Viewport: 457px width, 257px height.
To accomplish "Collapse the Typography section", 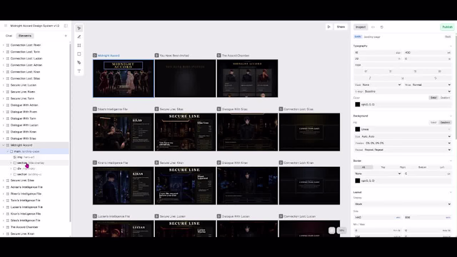I will pos(451,46).
